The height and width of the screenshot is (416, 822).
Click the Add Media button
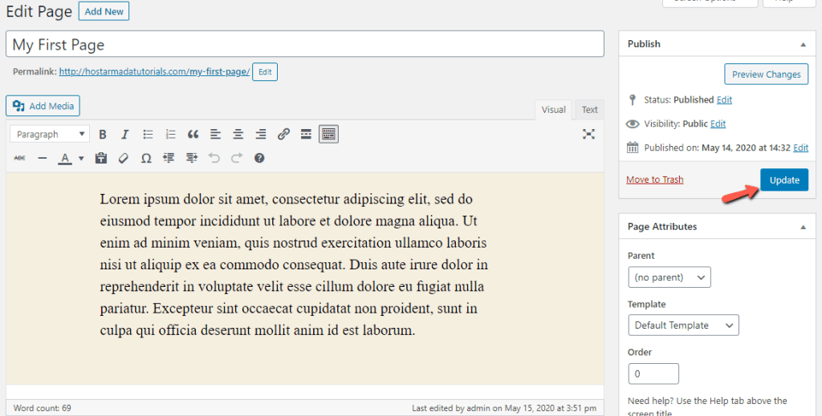pos(43,106)
